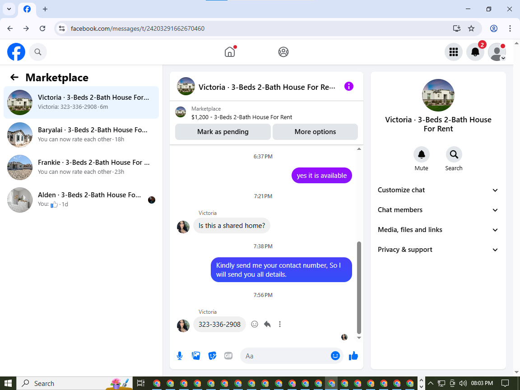
Task: Choose a sticker icon
Action: (212, 356)
